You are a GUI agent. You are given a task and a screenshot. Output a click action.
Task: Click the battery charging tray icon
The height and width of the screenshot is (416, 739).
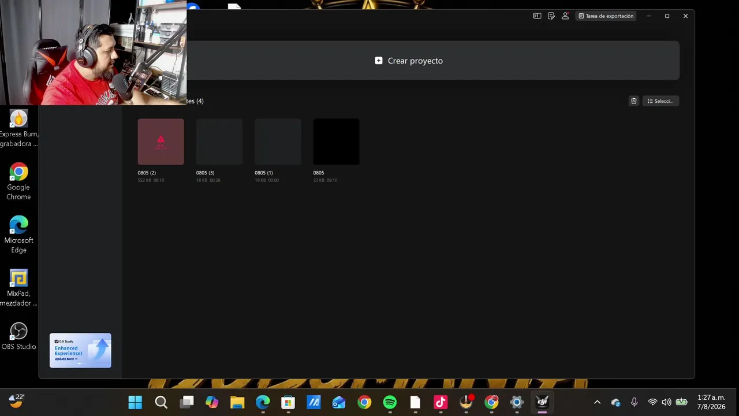point(681,402)
